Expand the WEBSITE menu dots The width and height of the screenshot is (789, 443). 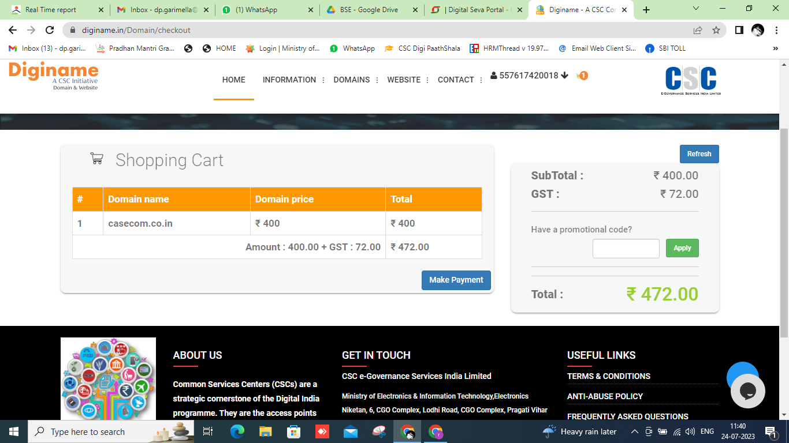coord(427,80)
